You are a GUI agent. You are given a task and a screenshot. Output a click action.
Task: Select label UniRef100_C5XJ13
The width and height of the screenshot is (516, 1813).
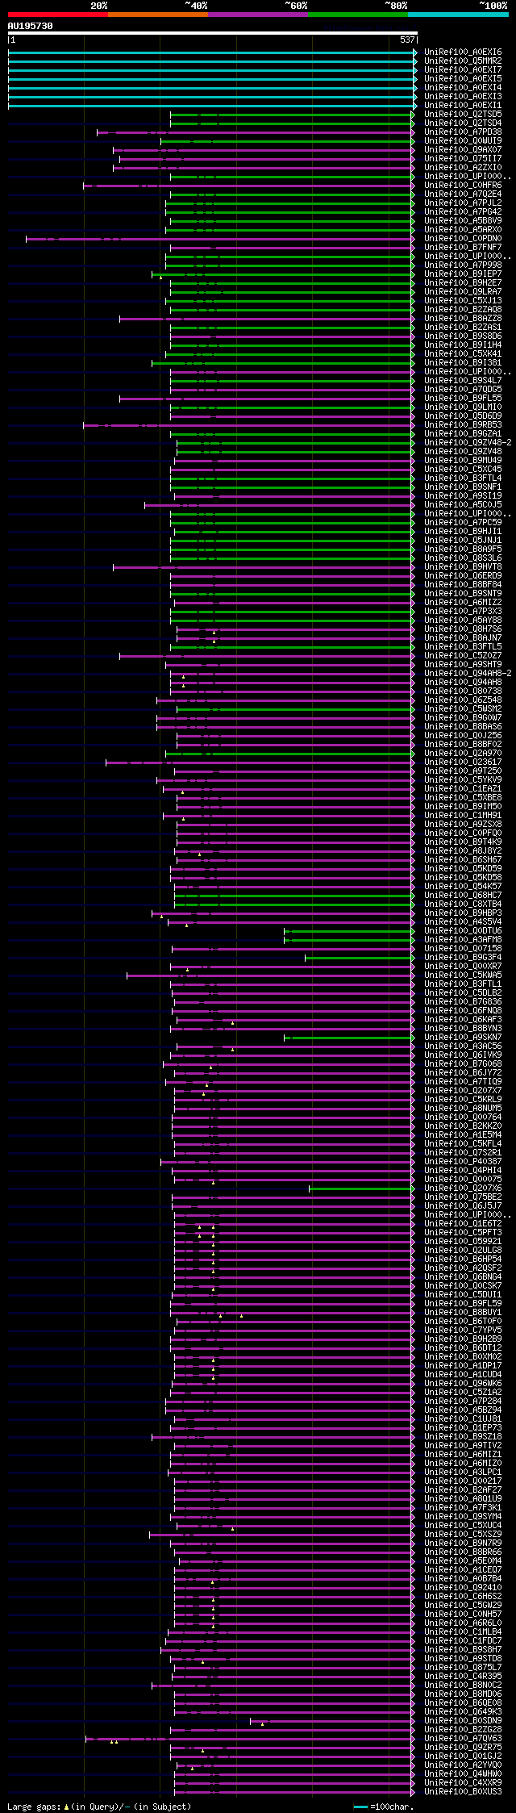(x=463, y=301)
